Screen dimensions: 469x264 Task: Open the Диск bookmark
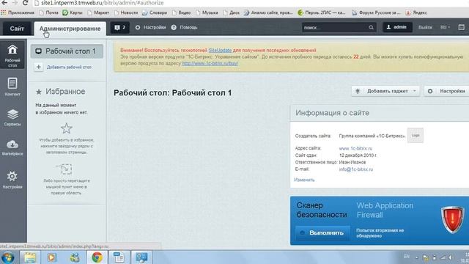click(232, 12)
